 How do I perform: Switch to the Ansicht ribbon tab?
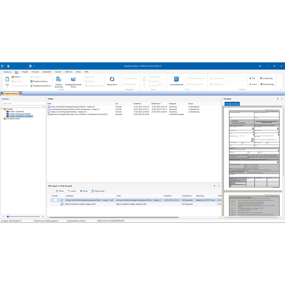[58, 72]
